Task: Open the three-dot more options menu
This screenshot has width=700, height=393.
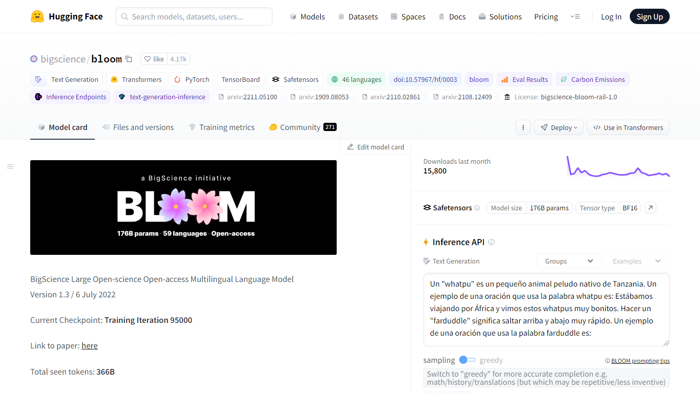Action: click(523, 127)
